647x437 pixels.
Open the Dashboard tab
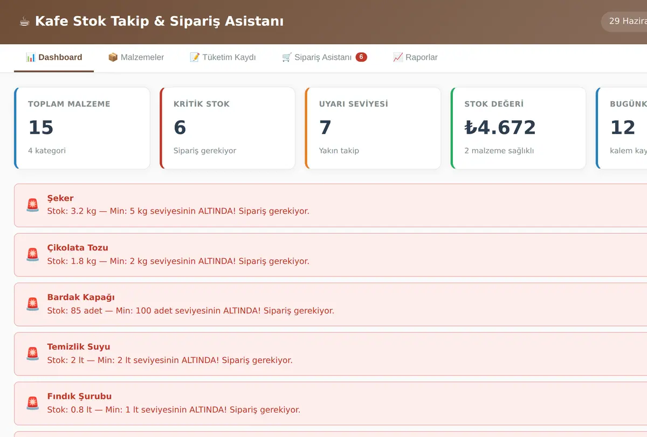point(54,57)
